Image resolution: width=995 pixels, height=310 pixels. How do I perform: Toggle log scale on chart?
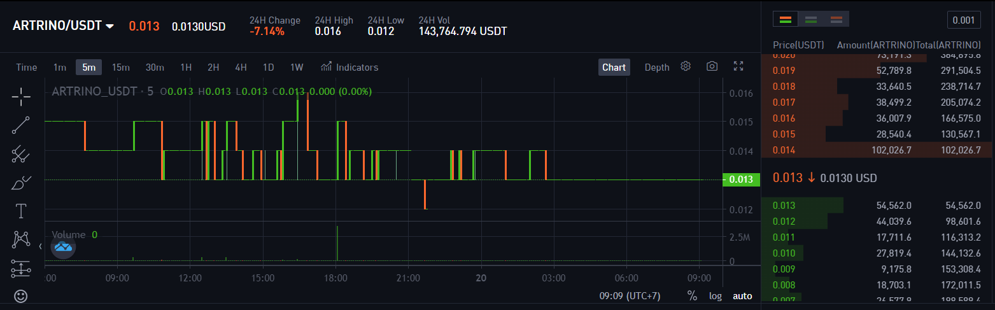click(x=716, y=296)
